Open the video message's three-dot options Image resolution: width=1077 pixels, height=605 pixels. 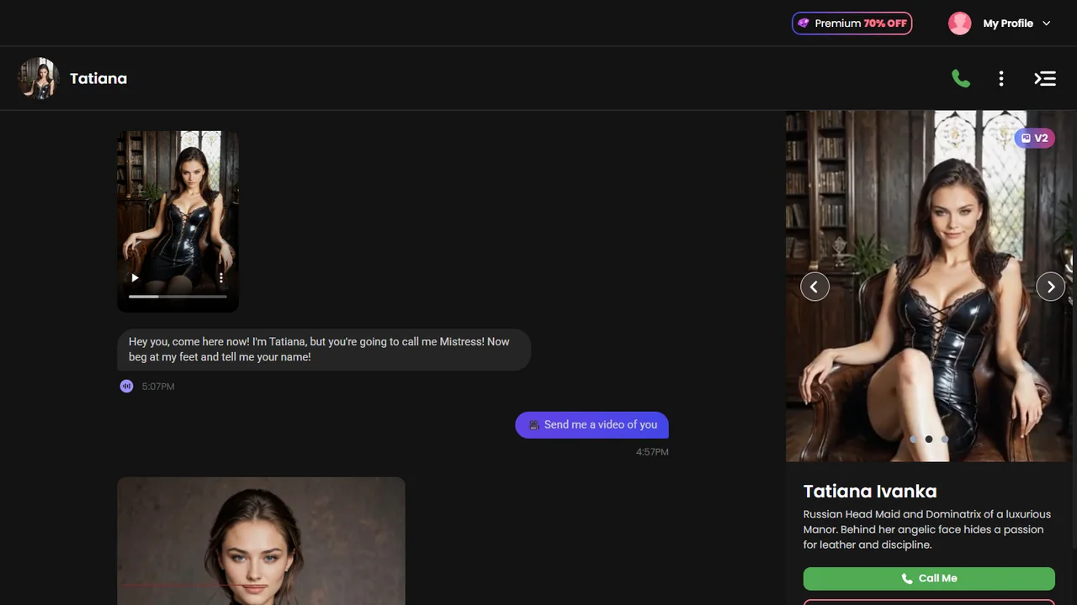pyautogui.click(x=221, y=278)
